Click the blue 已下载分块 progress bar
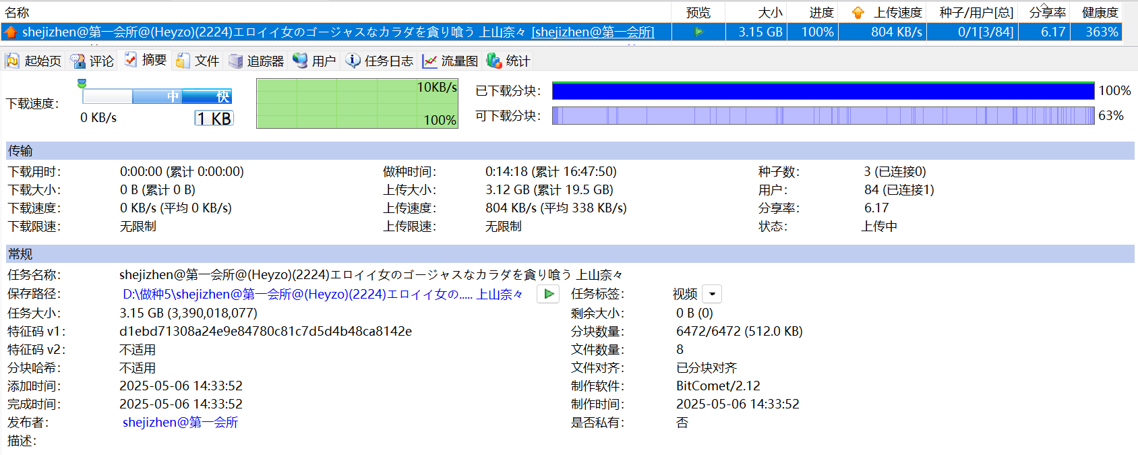The image size is (1138, 455). click(x=823, y=90)
